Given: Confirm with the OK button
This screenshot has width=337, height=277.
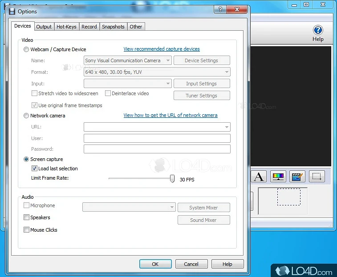Looking at the screenshot, I should tap(155, 264).
